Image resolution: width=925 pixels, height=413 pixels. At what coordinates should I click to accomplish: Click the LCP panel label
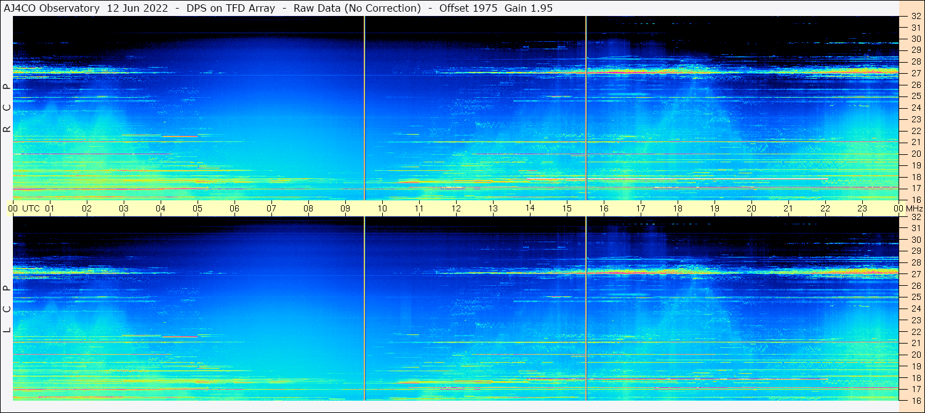coord(7,309)
